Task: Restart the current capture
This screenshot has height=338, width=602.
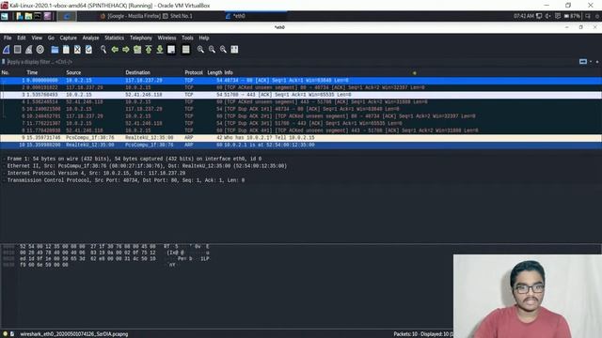Action: coord(29,50)
